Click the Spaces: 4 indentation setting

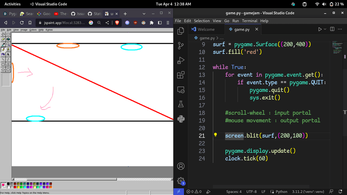(x=234, y=192)
